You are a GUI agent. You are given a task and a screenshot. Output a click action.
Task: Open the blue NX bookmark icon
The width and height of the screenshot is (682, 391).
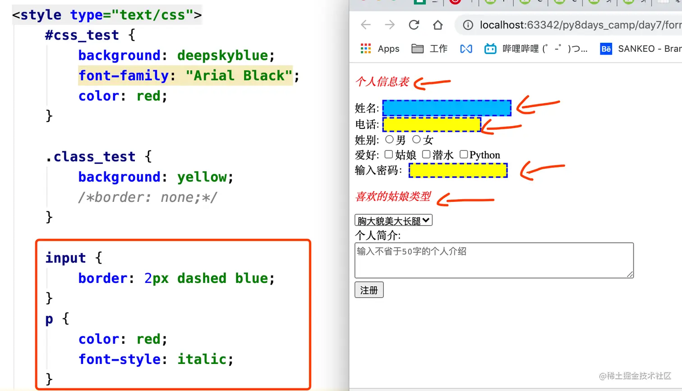coord(466,49)
